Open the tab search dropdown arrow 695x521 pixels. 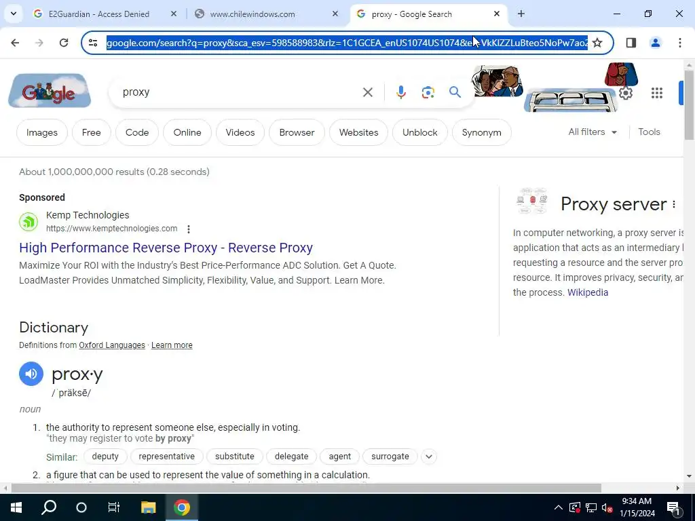click(14, 14)
